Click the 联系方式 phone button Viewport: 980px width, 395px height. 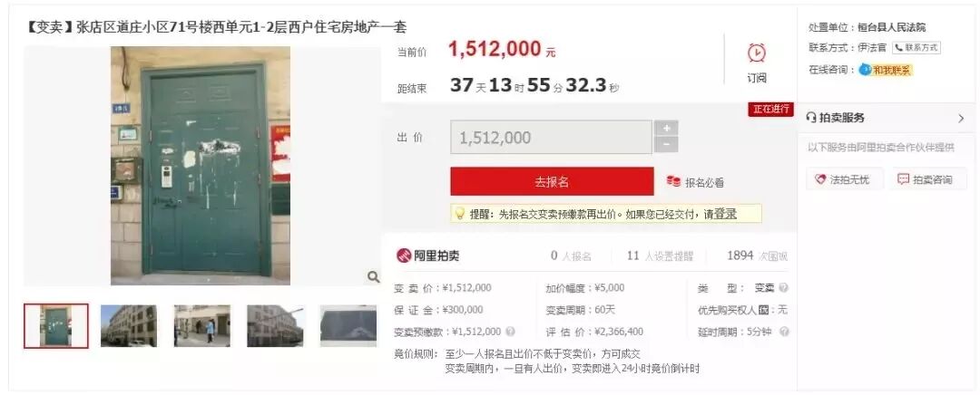pos(916,48)
